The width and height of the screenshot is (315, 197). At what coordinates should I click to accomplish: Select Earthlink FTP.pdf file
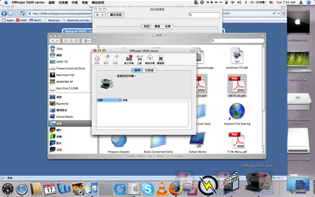click(x=237, y=58)
